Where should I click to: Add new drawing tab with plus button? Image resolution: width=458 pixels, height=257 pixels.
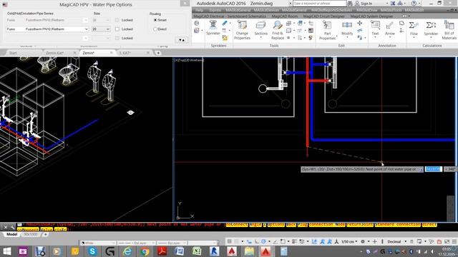(158, 53)
